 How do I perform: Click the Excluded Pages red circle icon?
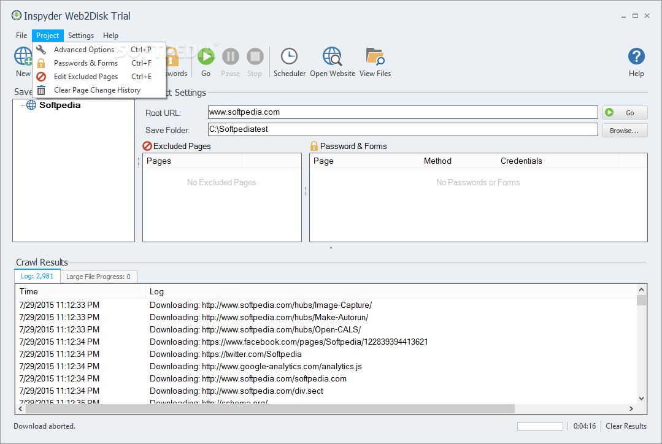[x=147, y=146]
